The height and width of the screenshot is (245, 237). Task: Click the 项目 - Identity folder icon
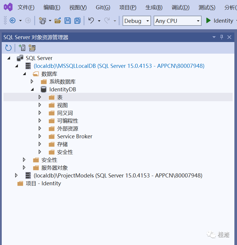point(20,184)
